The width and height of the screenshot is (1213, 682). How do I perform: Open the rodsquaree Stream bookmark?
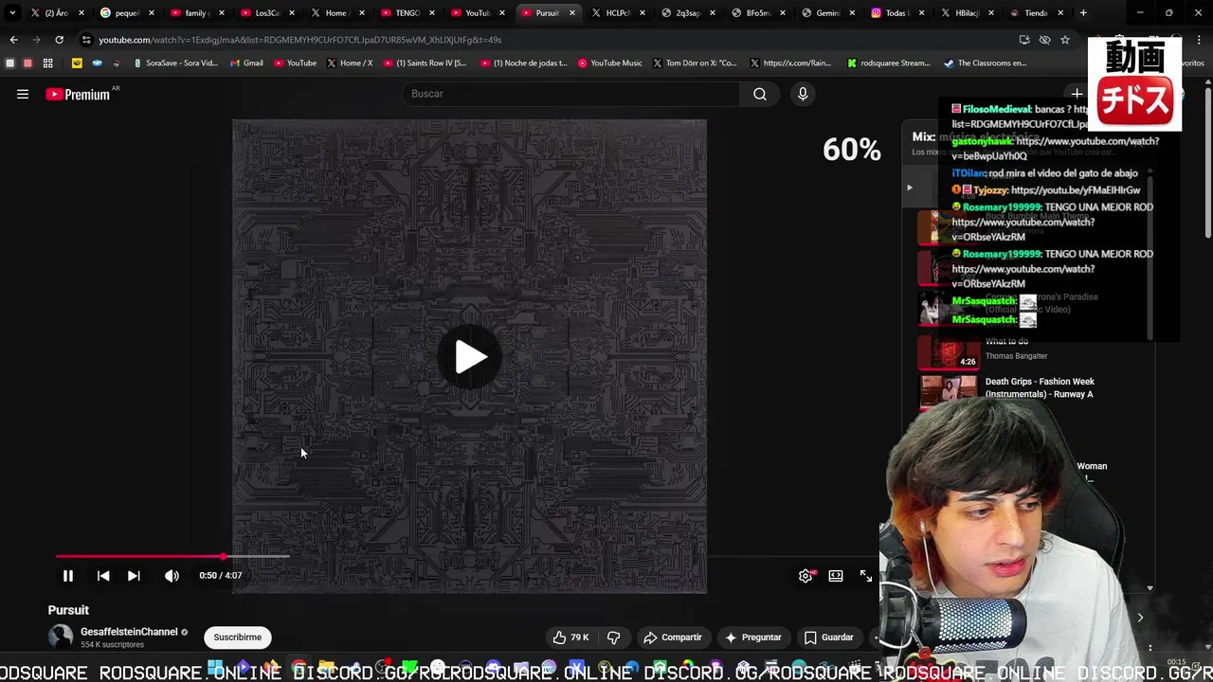(x=889, y=63)
